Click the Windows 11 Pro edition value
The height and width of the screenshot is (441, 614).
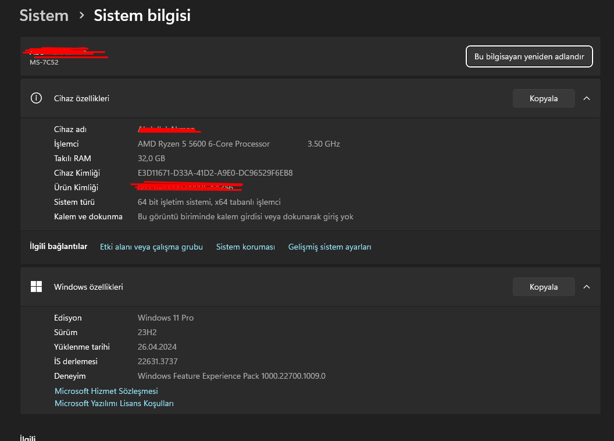click(166, 318)
